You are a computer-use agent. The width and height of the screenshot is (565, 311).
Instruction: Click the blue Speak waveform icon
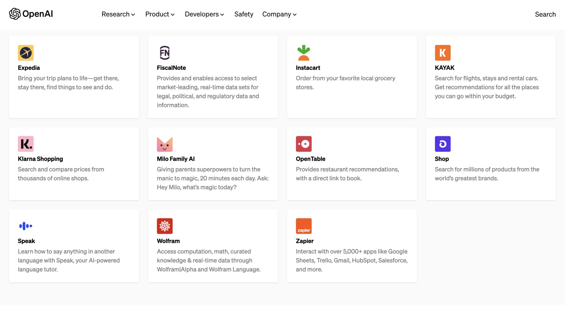coord(26,226)
